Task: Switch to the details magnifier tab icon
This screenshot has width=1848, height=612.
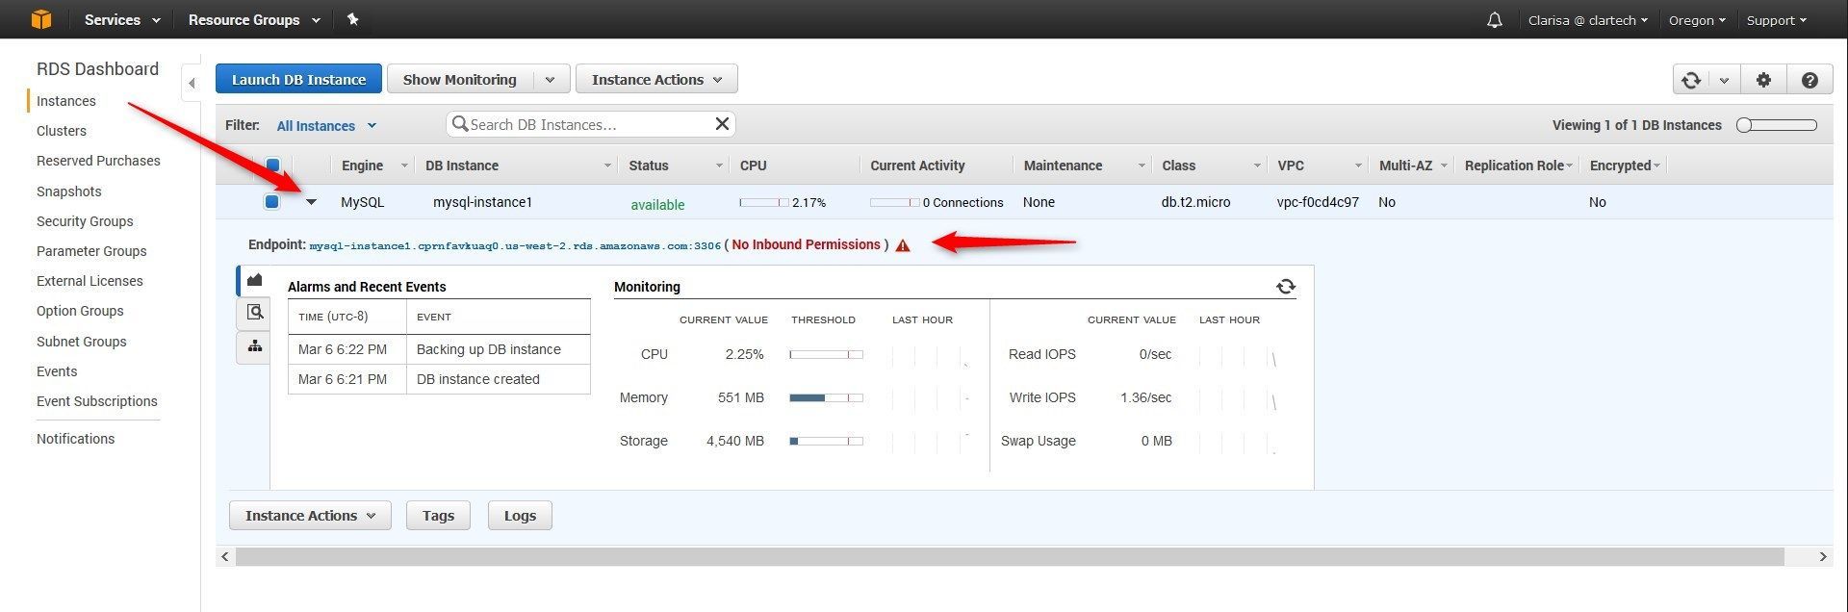Action: [254, 312]
